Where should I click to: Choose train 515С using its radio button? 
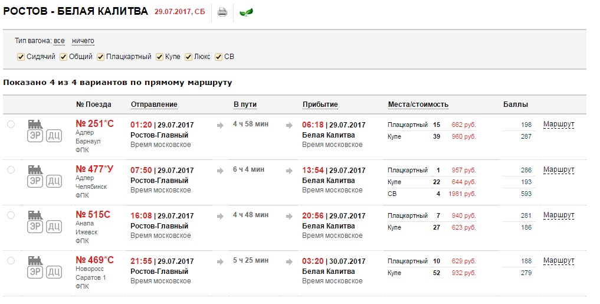pos(11,215)
